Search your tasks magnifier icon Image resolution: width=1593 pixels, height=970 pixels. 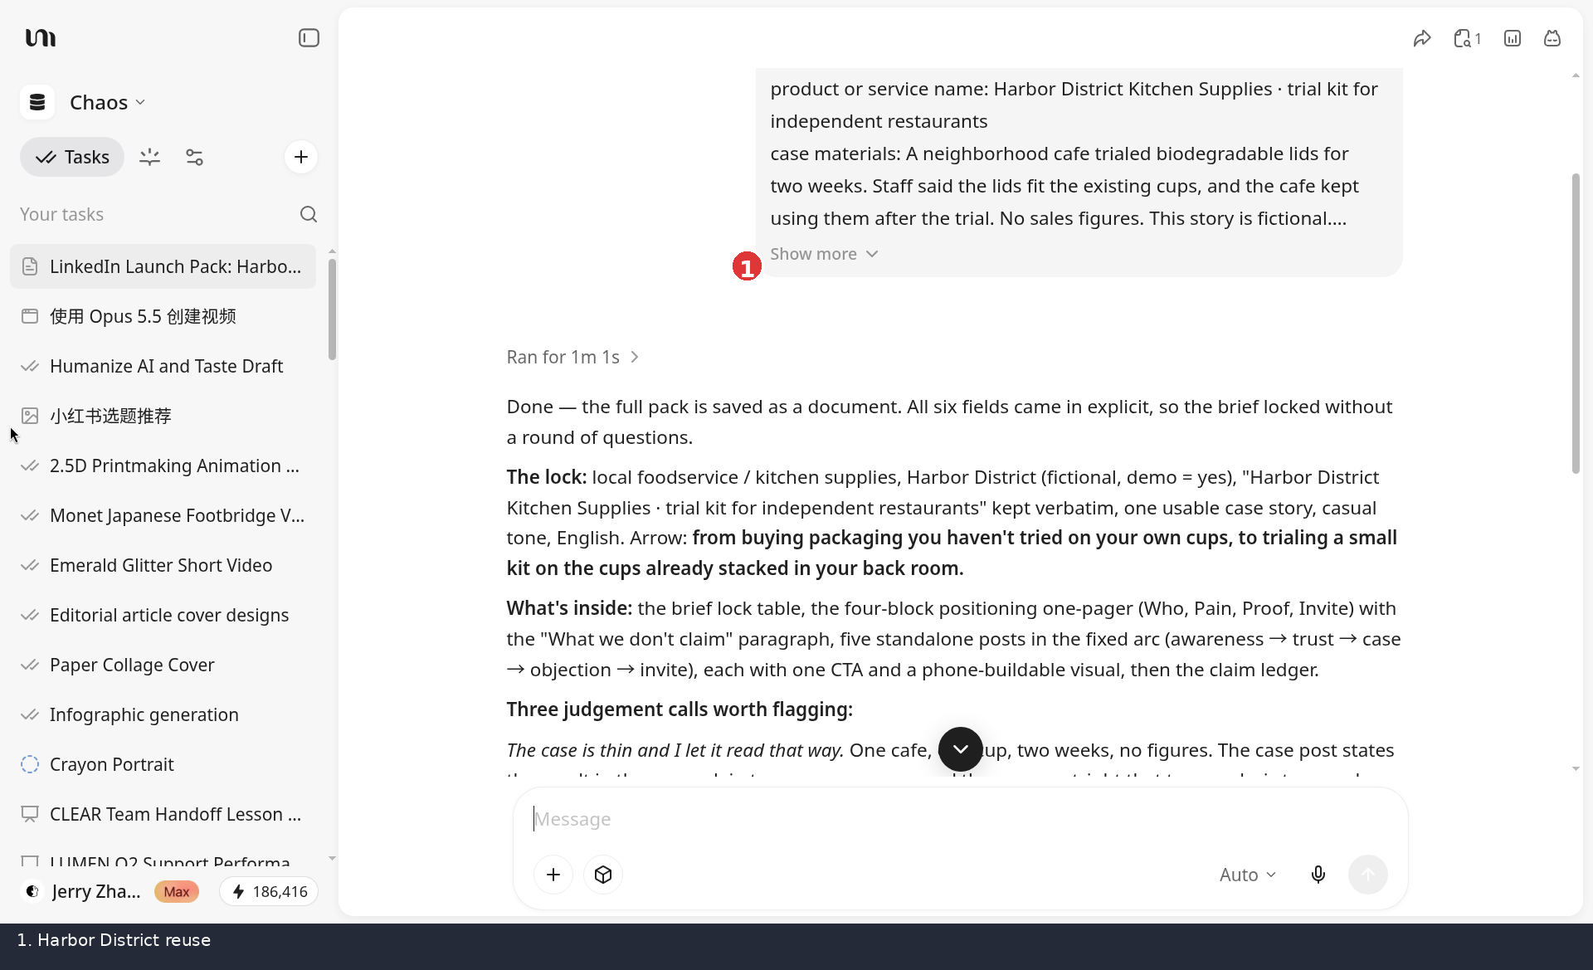pos(309,214)
